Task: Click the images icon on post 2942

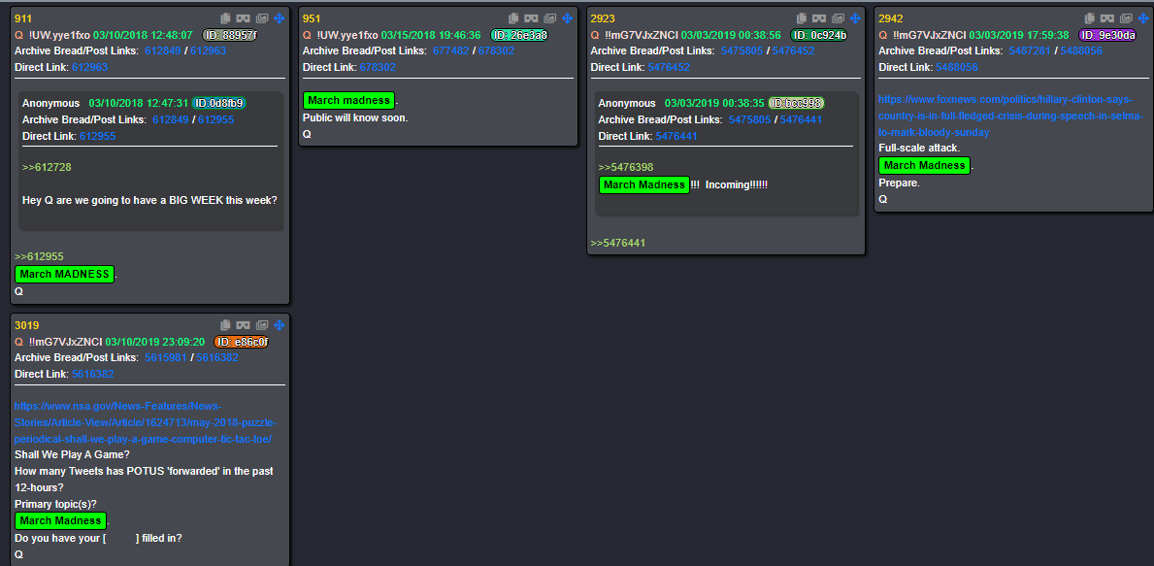Action: (1126, 18)
